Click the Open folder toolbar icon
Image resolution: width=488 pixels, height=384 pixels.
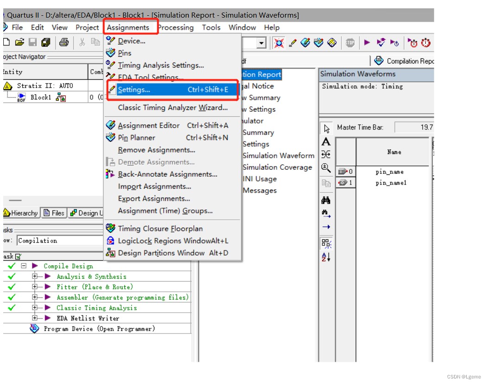[x=19, y=42]
